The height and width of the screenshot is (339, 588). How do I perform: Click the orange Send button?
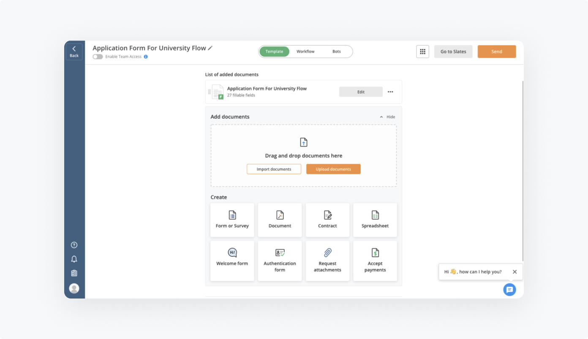tap(497, 51)
